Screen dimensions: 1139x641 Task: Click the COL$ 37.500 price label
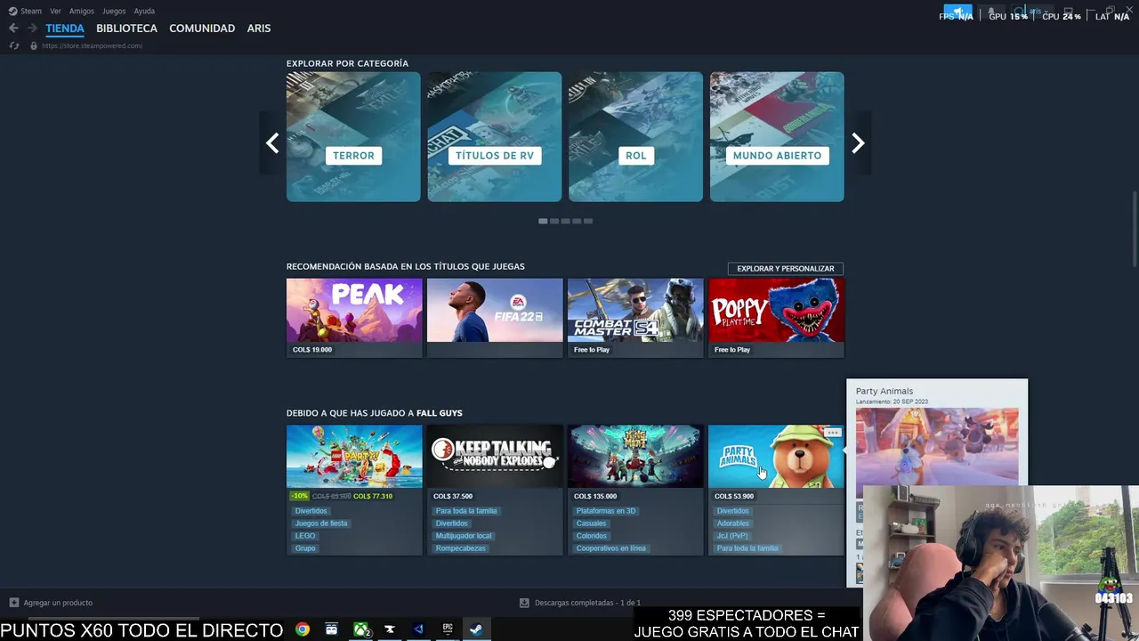(453, 496)
